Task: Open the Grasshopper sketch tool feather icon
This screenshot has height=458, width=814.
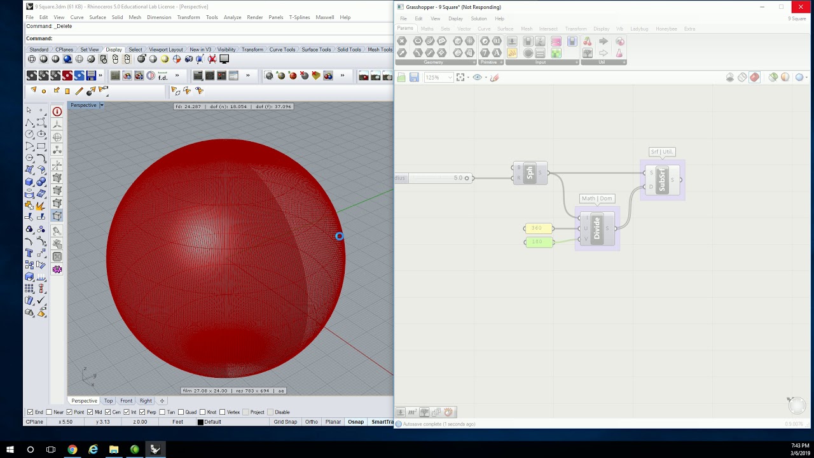Action: pos(494,77)
